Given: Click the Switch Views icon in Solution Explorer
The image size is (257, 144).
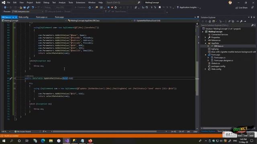Looking at the screenshot, I should click(213, 21).
